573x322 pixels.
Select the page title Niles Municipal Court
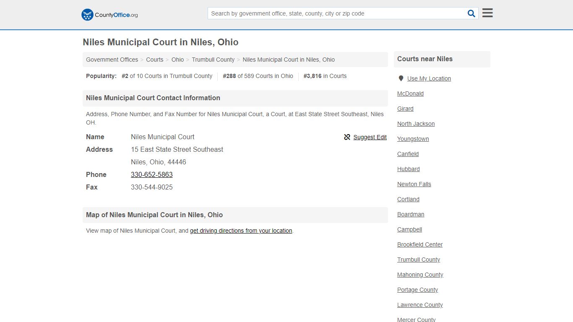(161, 42)
